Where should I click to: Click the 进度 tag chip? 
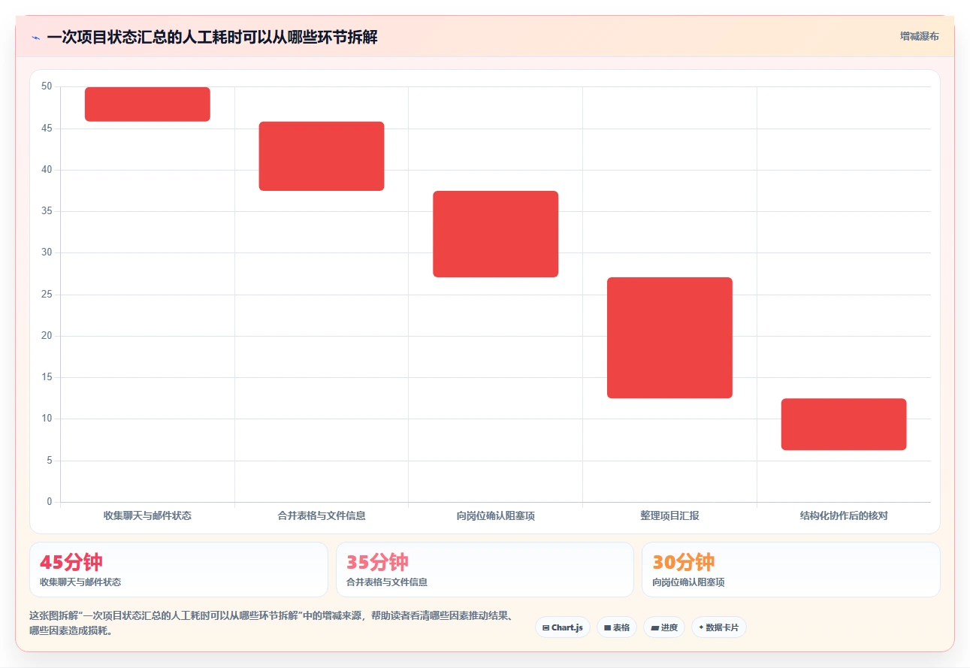pyautogui.click(x=664, y=627)
